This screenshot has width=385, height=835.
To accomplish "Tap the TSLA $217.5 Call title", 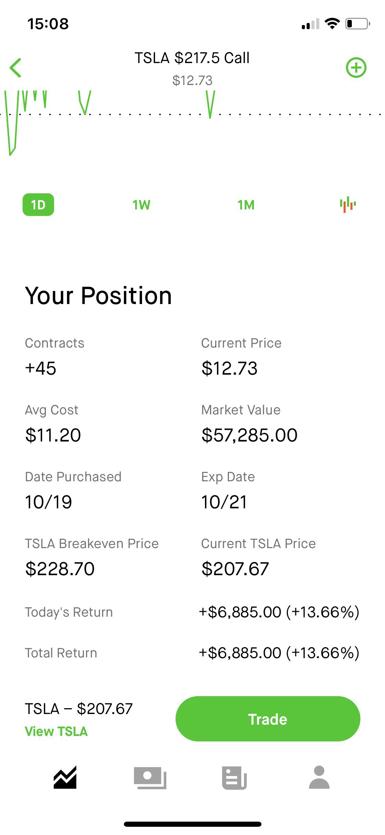I will click(192, 58).
